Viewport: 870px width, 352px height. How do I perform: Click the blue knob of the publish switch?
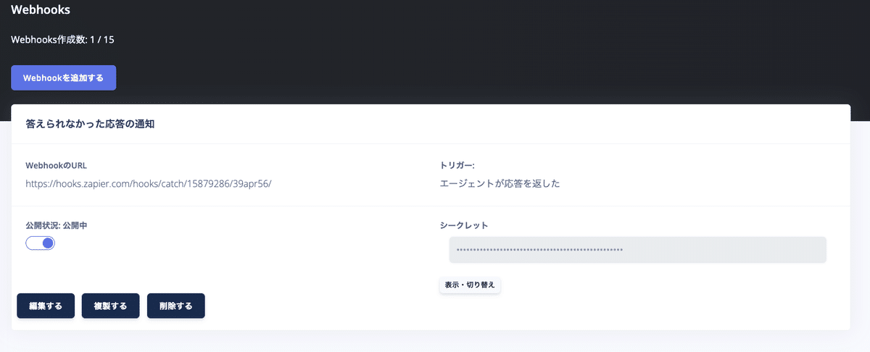coord(48,243)
